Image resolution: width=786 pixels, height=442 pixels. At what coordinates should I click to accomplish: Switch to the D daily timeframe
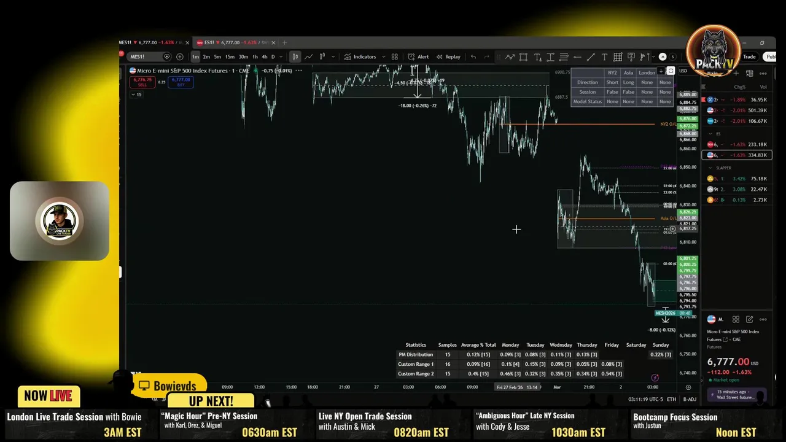(273, 56)
